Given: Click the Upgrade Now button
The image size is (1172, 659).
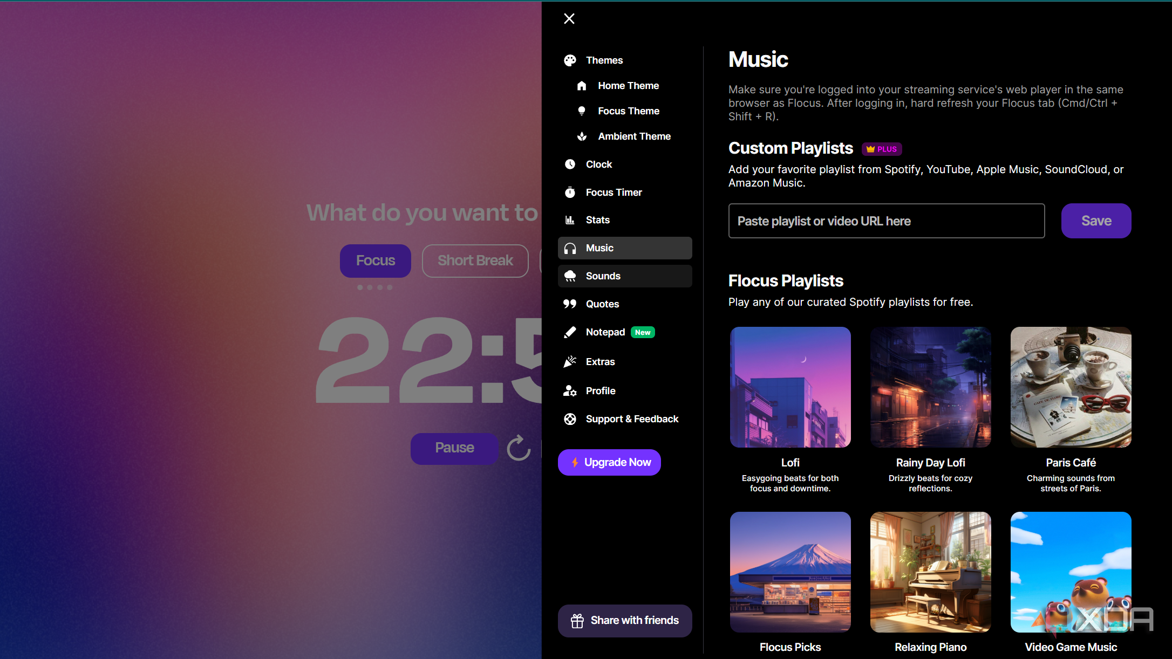Looking at the screenshot, I should (609, 463).
